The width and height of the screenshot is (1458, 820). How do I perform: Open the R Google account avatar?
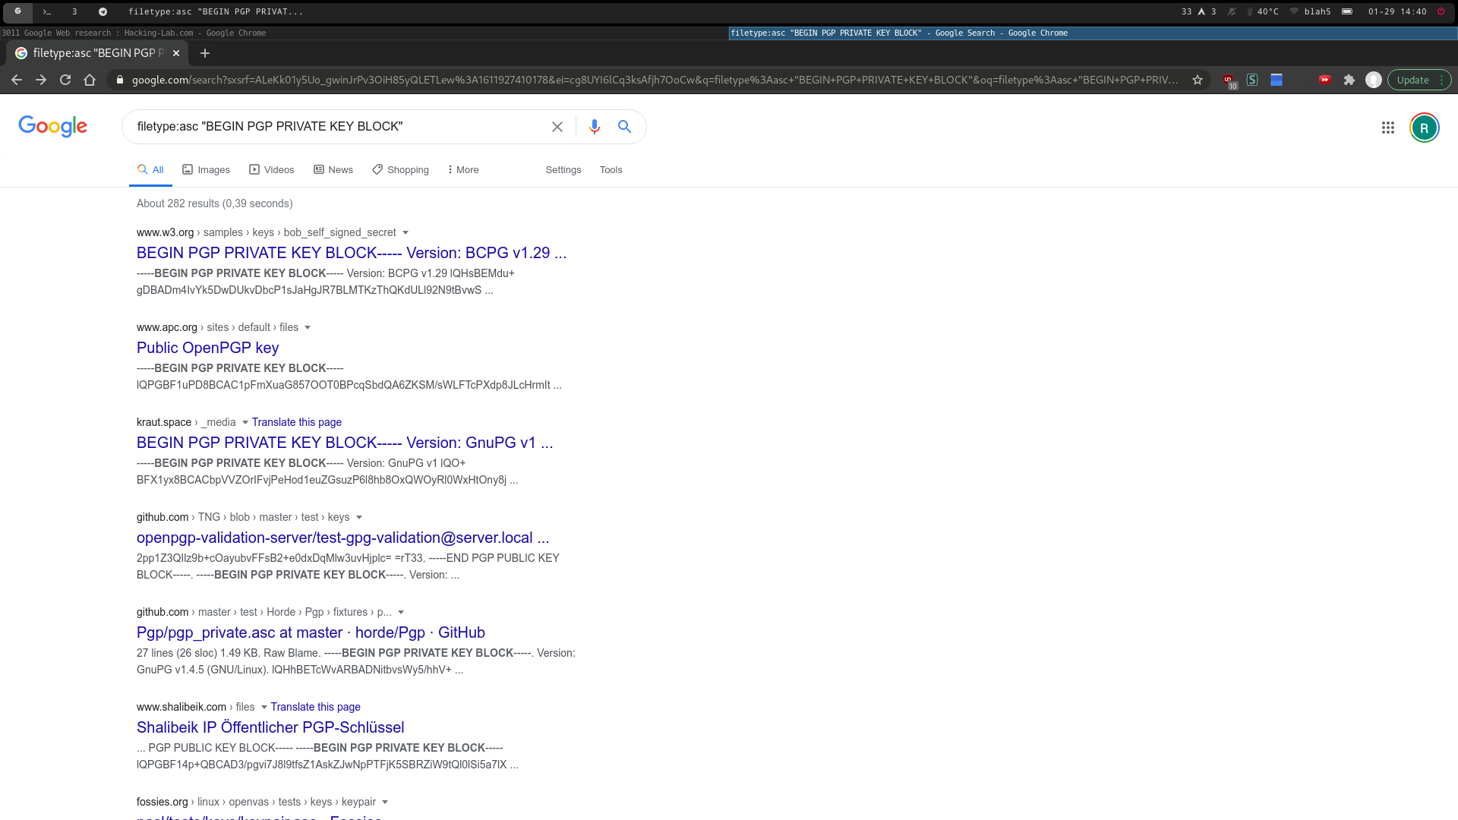(1424, 127)
